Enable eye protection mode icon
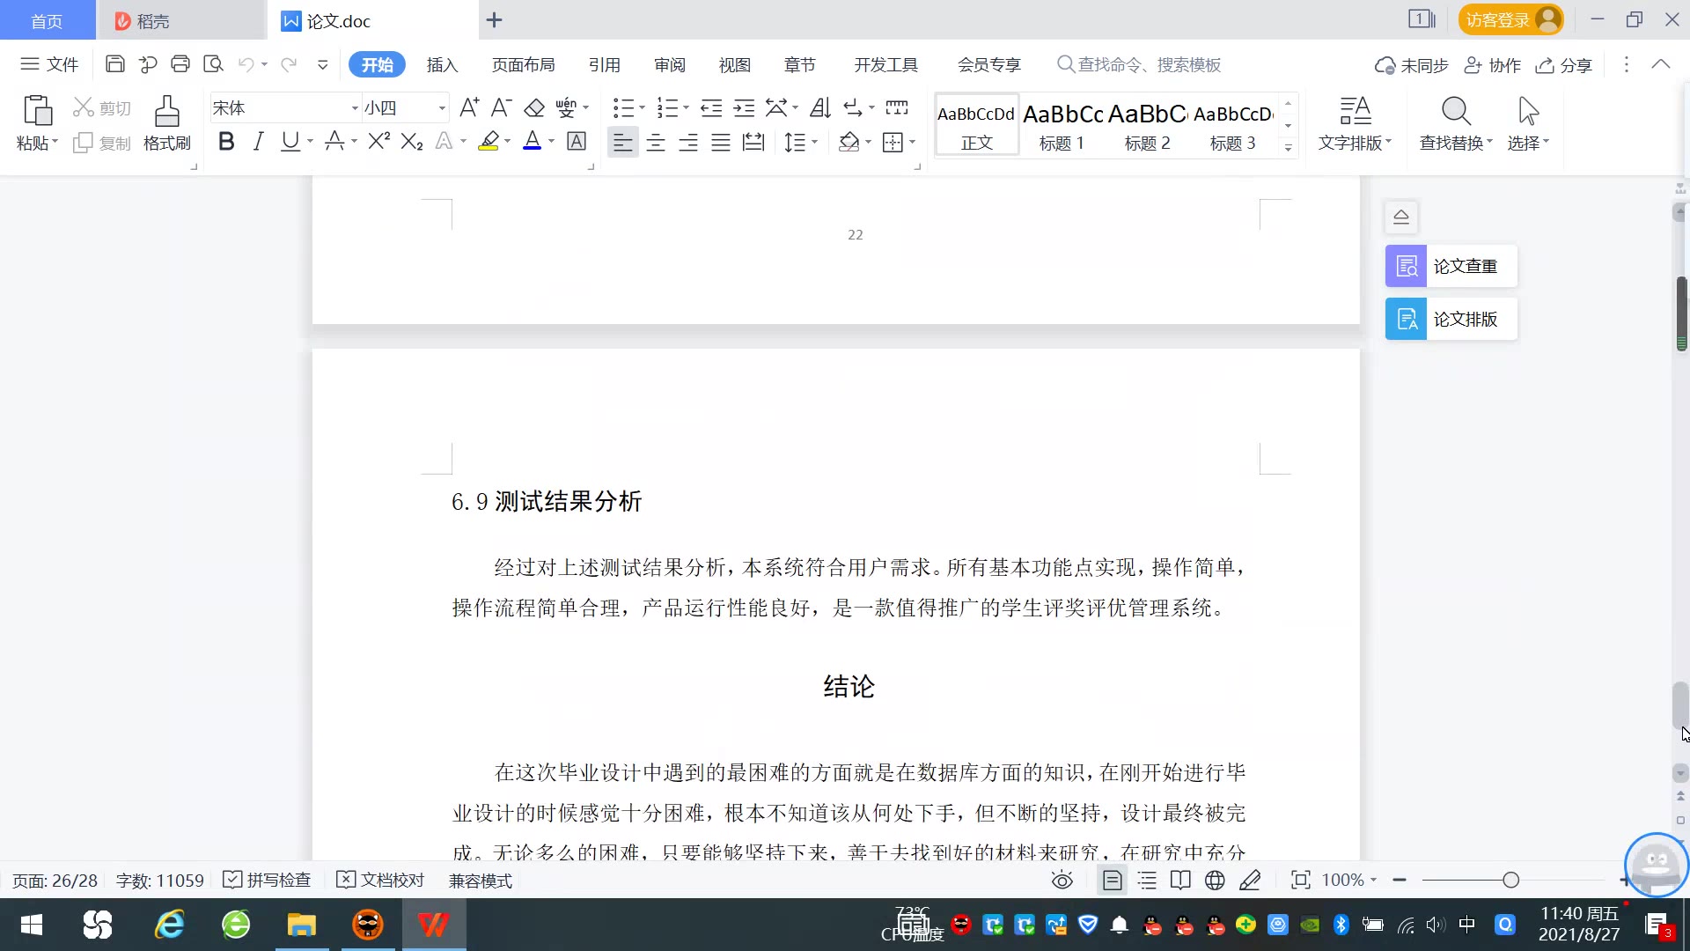Viewport: 1690px width, 951px height. (x=1062, y=880)
